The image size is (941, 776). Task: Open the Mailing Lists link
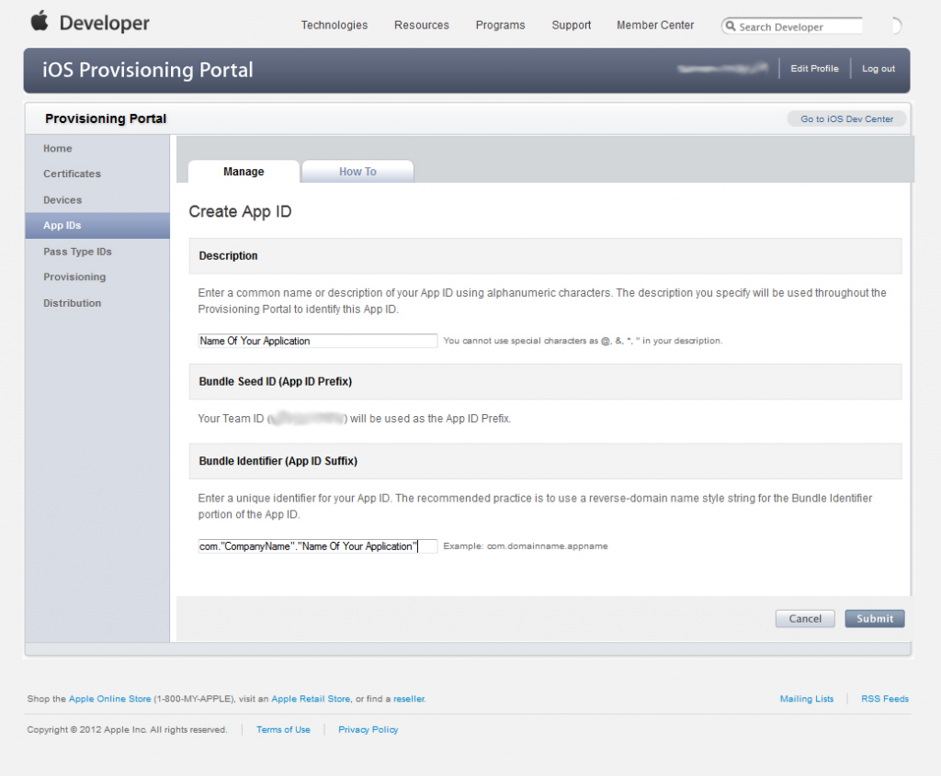pyautogui.click(x=807, y=699)
